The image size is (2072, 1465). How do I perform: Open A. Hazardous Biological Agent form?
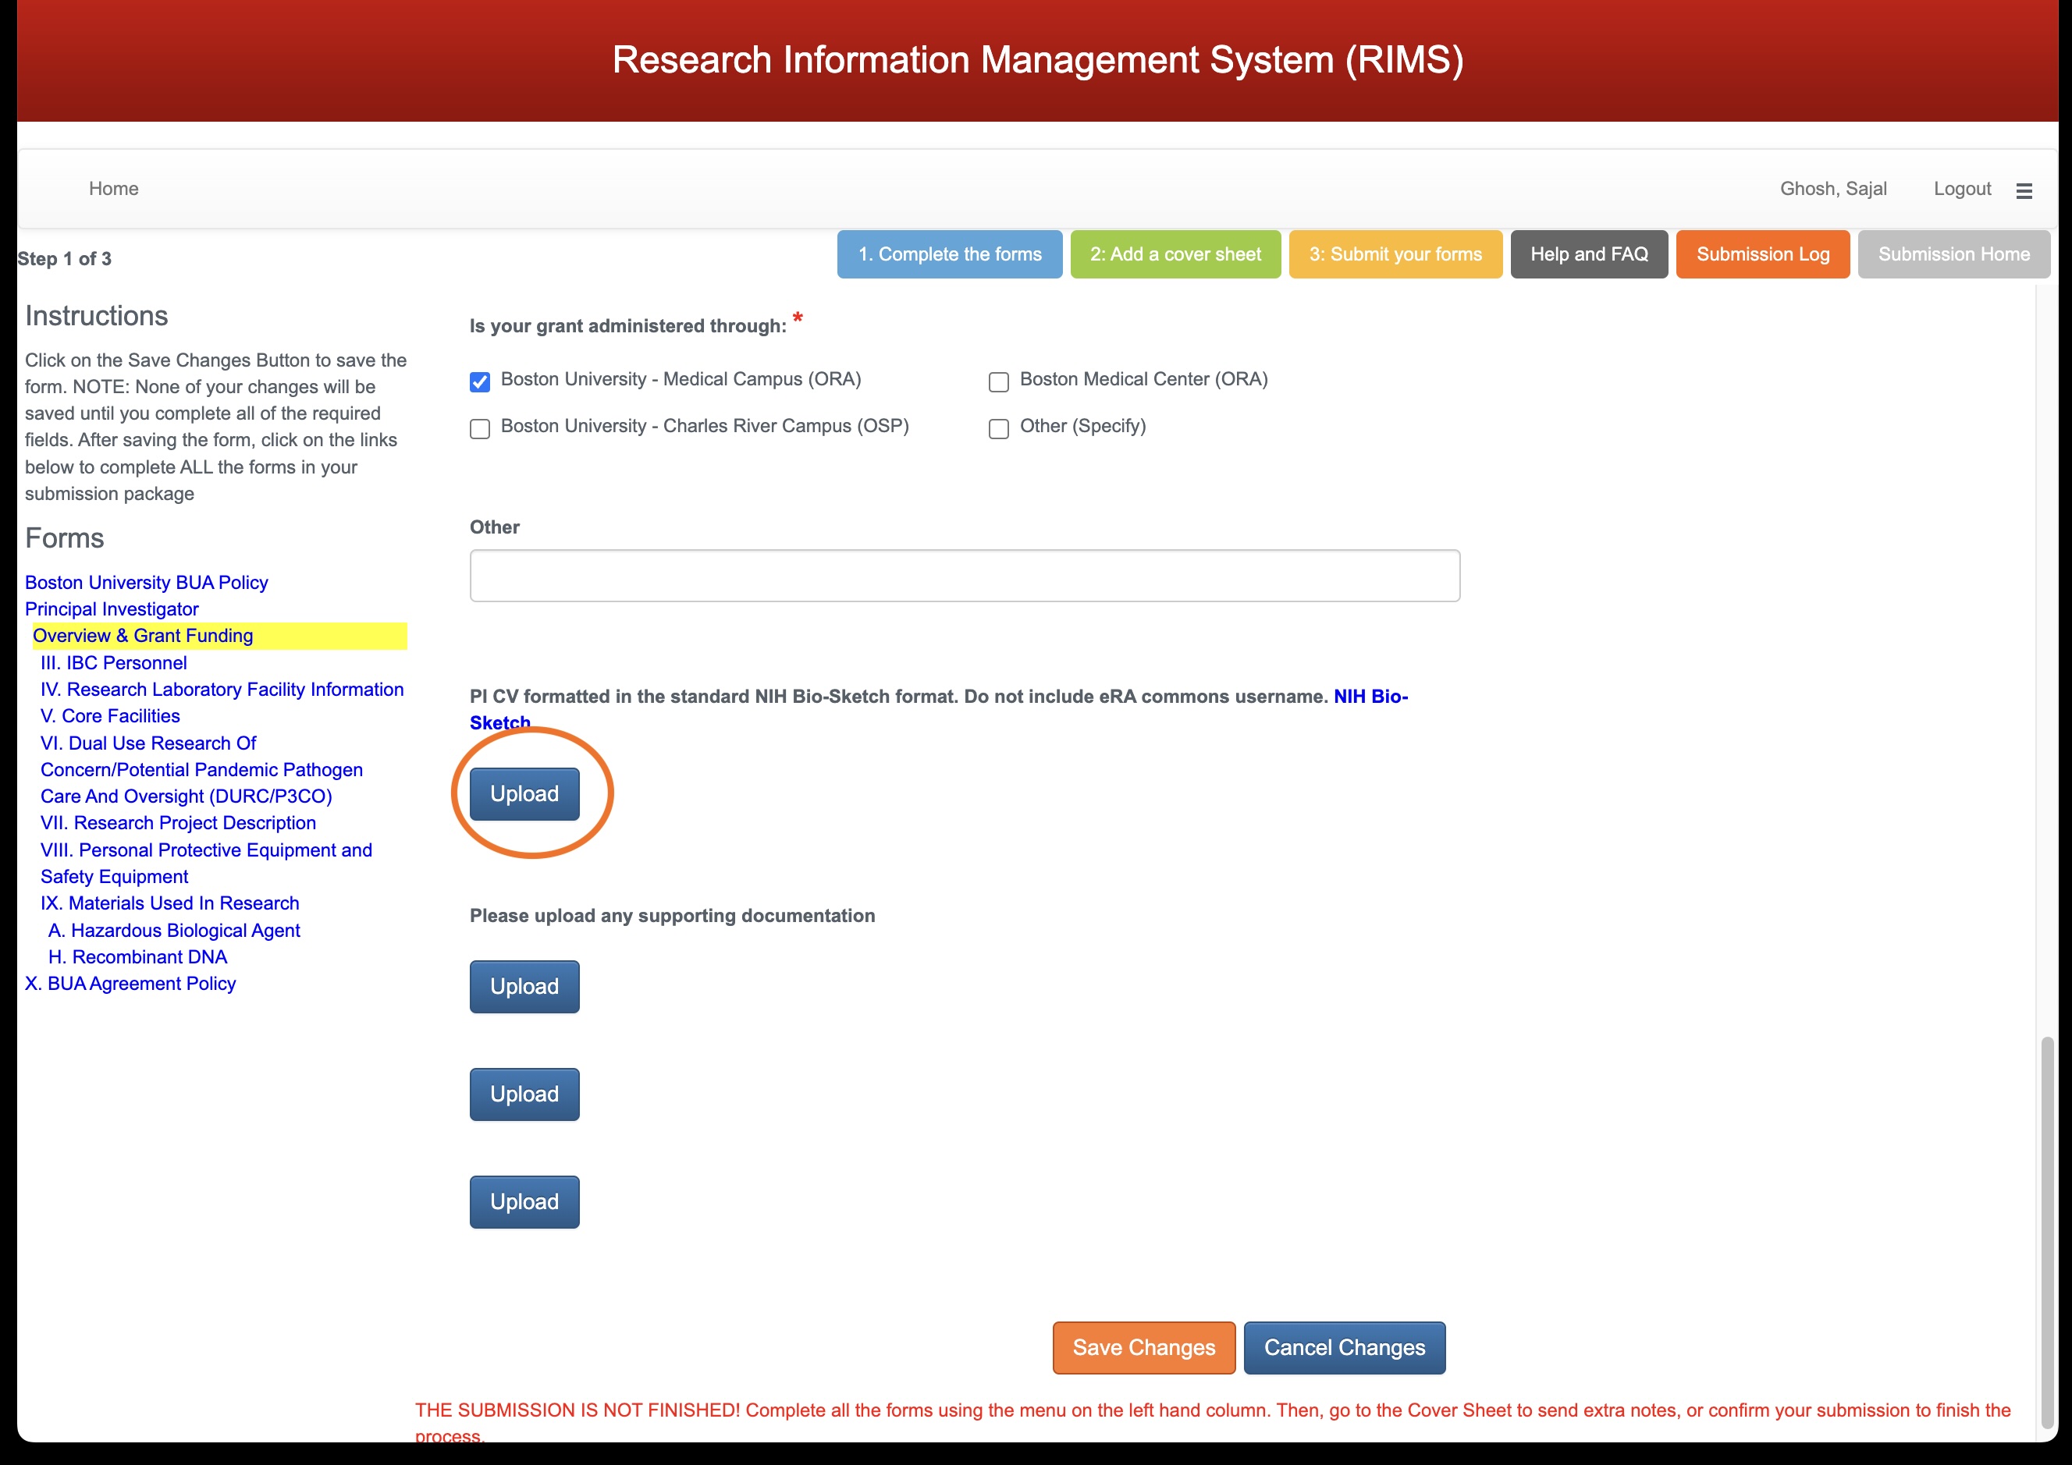[174, 930]
